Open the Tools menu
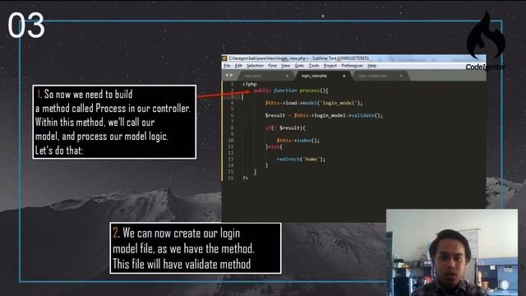The height and width of the screenshot is (296, 526). point(314,66)
